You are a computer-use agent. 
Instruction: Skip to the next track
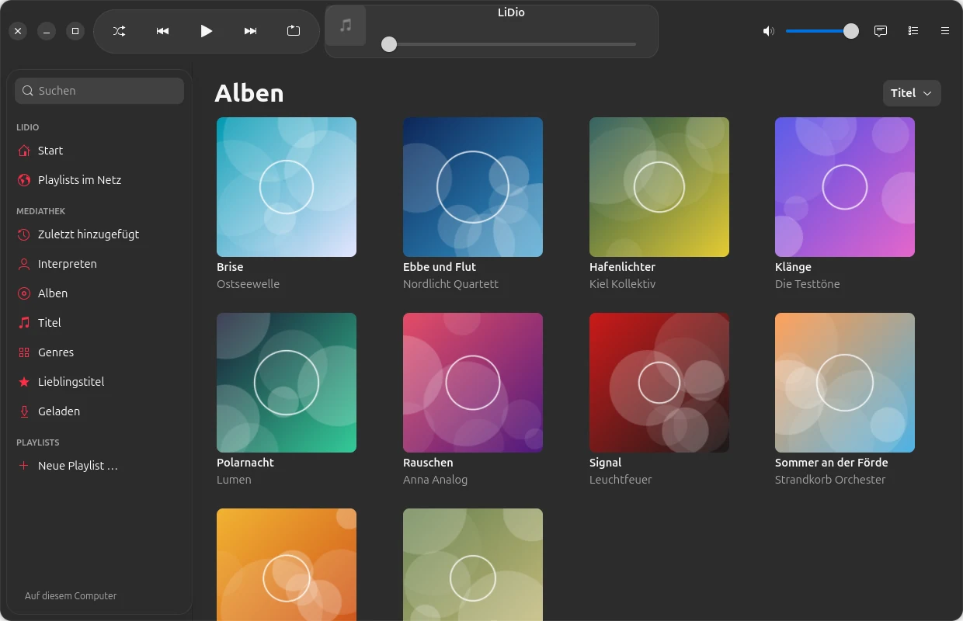250,31
